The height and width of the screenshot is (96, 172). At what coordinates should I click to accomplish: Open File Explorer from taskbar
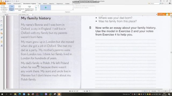[15, 94]
